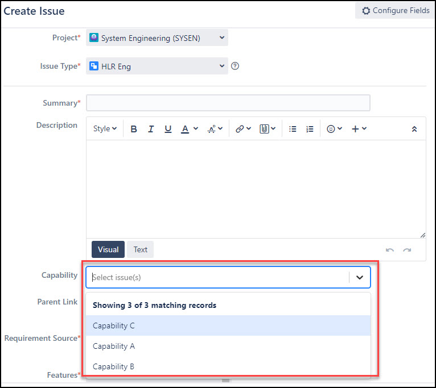The height and width of the screenshot is (388, 436).
Task: Click the Bold formatting icon
Action: 134,129
